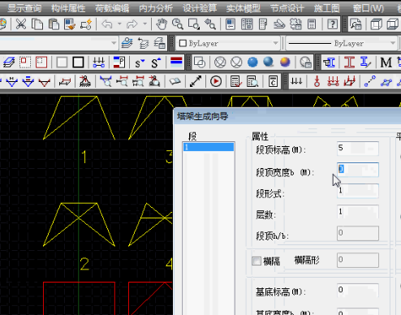Click tower shape thumbnail labeled 1
This screenshot has width=401, height=315.
coord(79,118)
